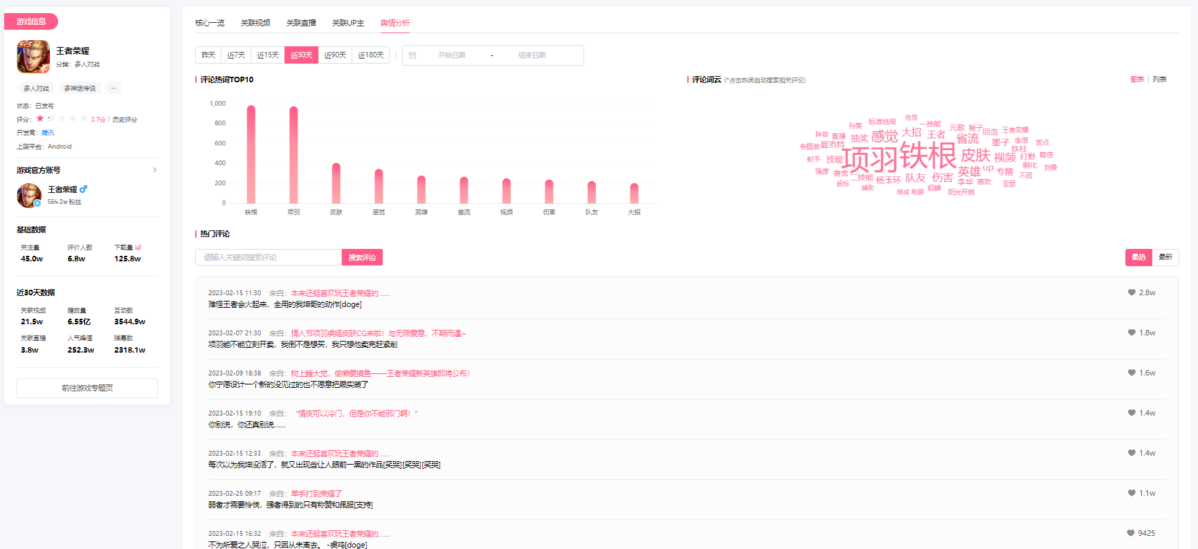Screen dimensions: 1198x549
Task: Click the heart icon with 9425 likes
Action: [x=1131, y=533]
